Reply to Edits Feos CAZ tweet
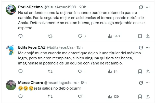The height and width of the screenshot is (103, 156). pos(20,72)
